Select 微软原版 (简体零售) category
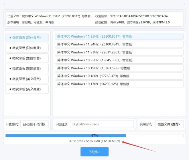This screenshot has height=160, width=189. (x=27, y=38)
